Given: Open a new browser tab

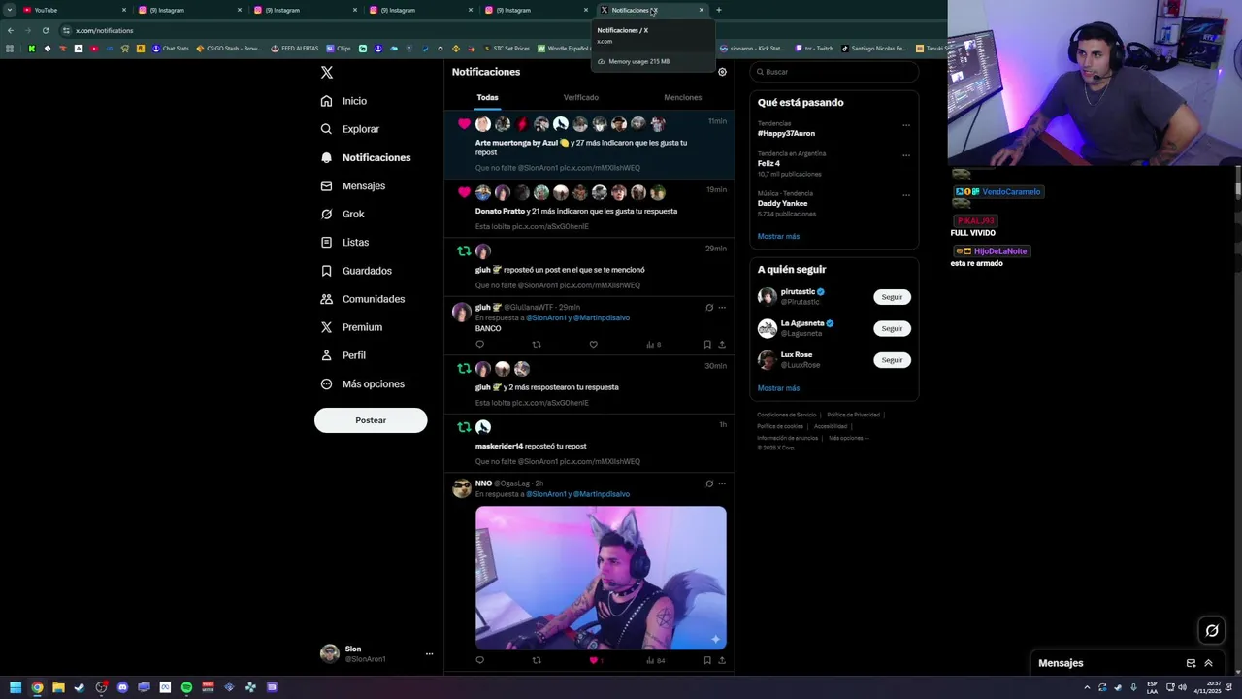Looking at the screenshot, I should 718,10.
